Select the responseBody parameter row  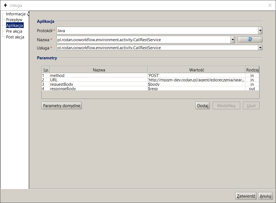pos(98,88)
